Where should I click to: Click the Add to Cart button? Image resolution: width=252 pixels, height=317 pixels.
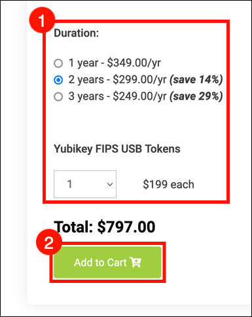pos(107,263)
